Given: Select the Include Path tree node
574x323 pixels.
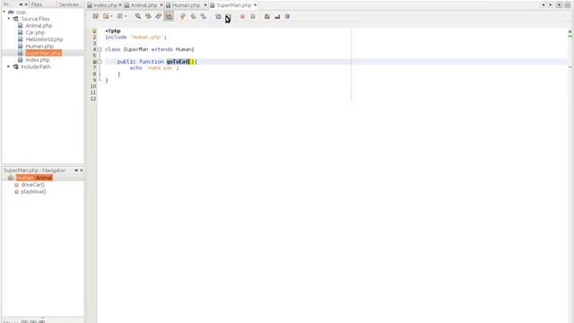Looking at the screenshot, I should (x=36, y=66).
